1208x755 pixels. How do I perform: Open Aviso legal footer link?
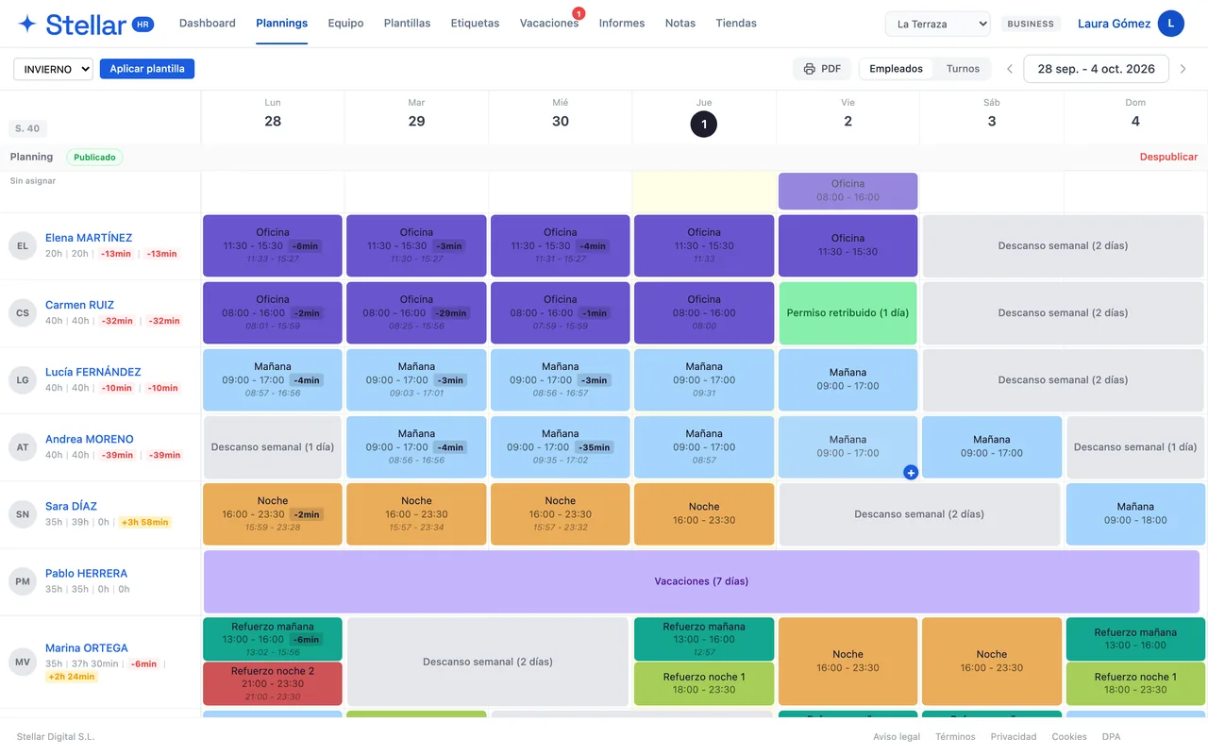click(x=897, y=736)
